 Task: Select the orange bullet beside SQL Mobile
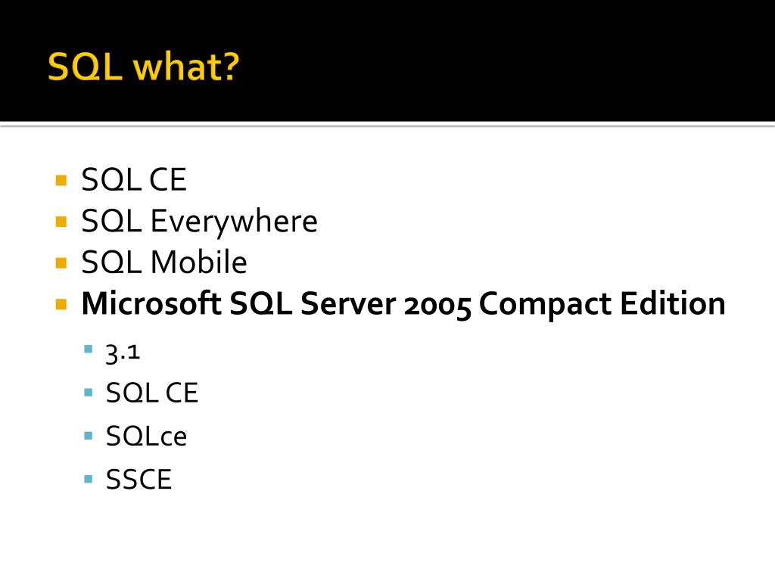[x=61, y=263]
